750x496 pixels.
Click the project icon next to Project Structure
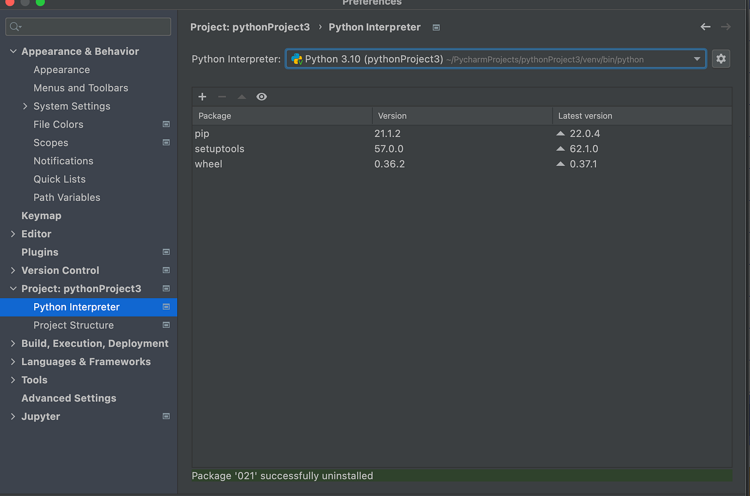coord(166,325)
